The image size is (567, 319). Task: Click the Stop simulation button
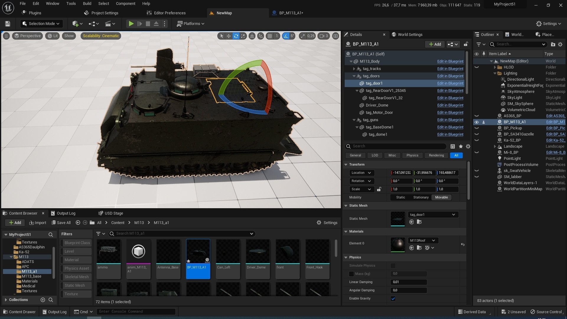[148, 24]
